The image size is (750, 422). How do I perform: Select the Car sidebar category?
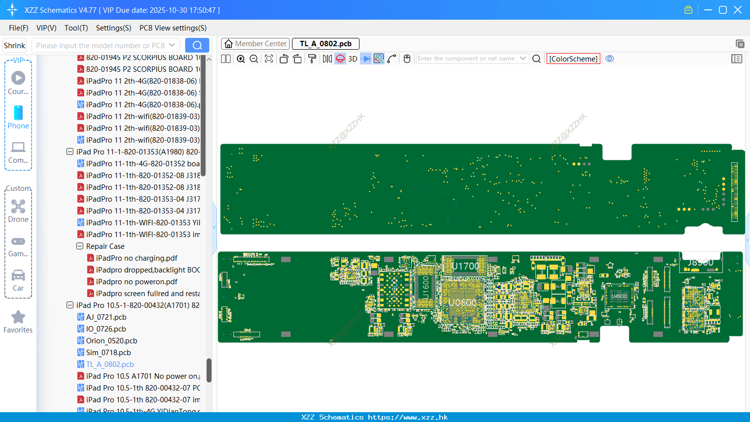pyautogui.click(x=18, y=280)
